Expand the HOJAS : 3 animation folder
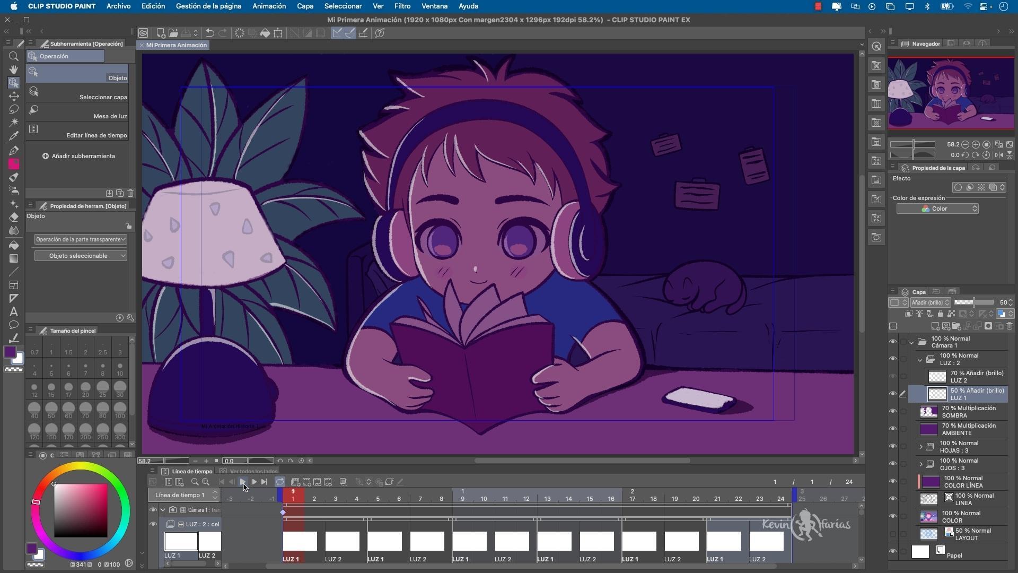The image size is (1018, 573). point(921,447)
